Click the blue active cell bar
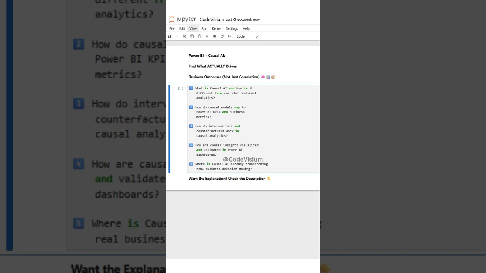This screenshot has width=486, height=273. (x=169, y=129)
